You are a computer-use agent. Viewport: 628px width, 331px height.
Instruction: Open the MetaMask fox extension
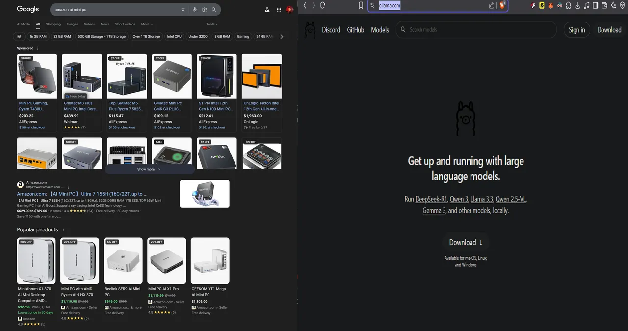(551, 5)
